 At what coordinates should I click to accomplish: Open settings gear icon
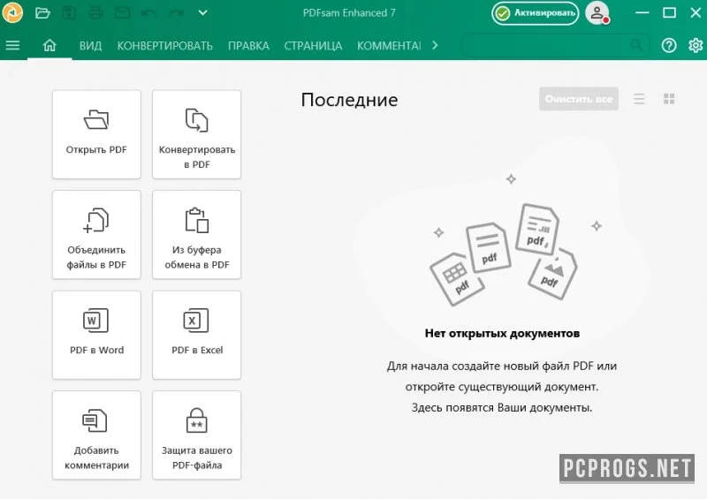(x=696, y=45)
